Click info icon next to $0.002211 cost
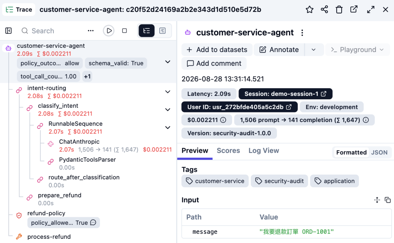The image size is (394, 243). [x=223, y=120]
